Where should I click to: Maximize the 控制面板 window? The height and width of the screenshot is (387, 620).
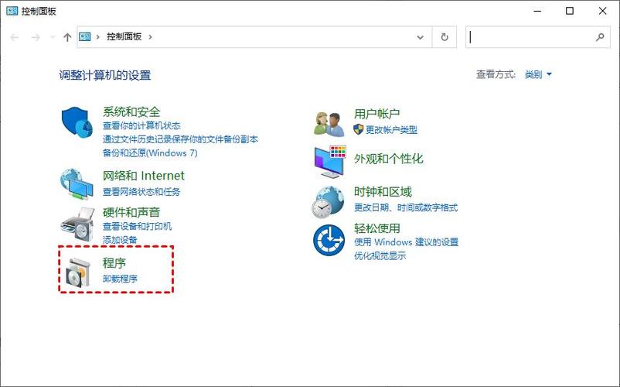coord(570,11)
